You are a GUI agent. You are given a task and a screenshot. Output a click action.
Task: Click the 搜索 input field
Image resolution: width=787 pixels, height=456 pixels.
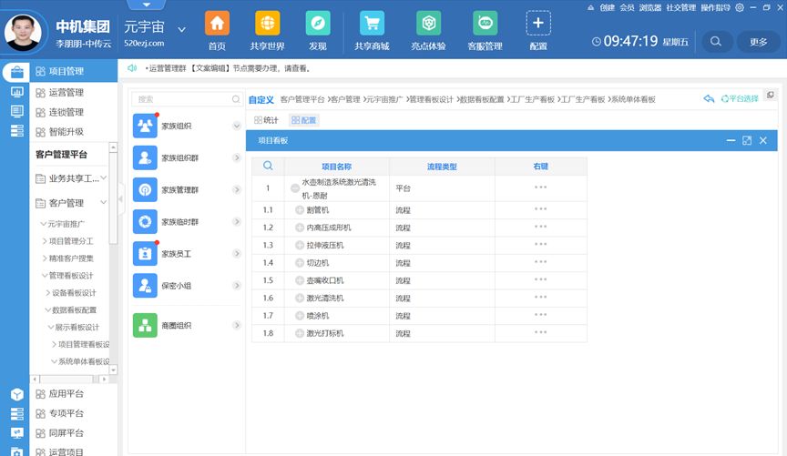180,99
